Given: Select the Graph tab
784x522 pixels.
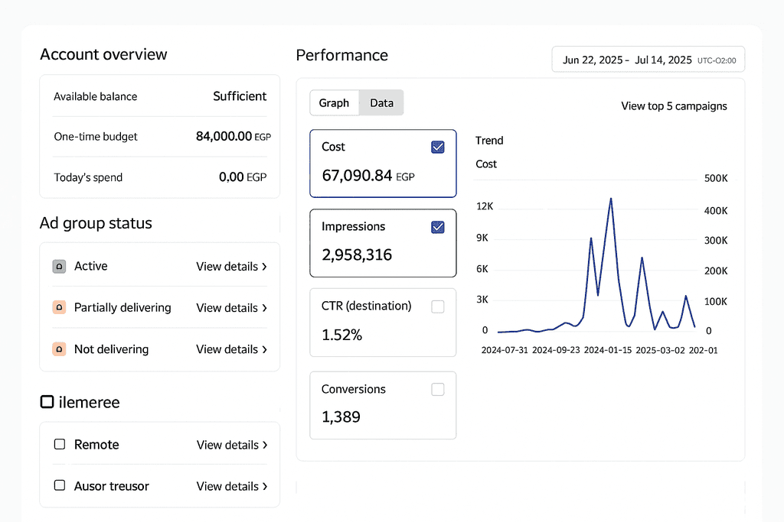Looking at the screenshot, I should [x=334, y=103].
